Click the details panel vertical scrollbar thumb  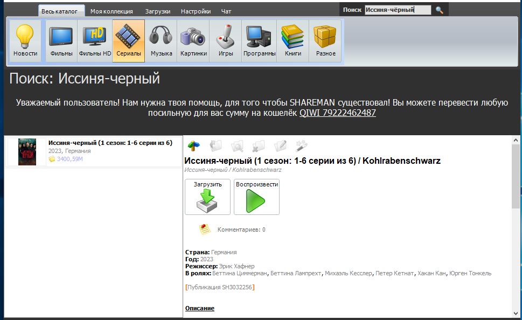coord(516,177)
